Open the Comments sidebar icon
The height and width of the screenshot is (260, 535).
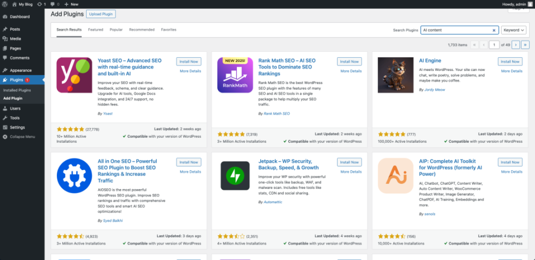(x=5, y=58)
